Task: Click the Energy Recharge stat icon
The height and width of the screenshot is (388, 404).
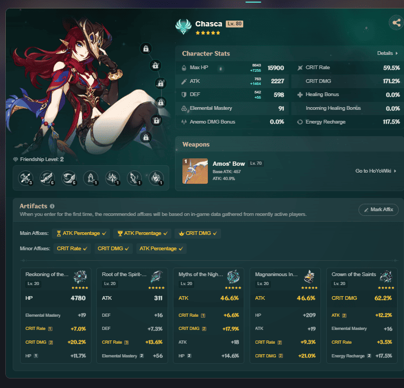Action: tap(300, 122)
